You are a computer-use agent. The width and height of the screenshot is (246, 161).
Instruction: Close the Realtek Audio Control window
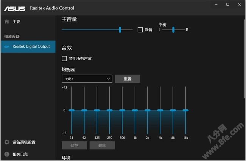tap(239, 5)
